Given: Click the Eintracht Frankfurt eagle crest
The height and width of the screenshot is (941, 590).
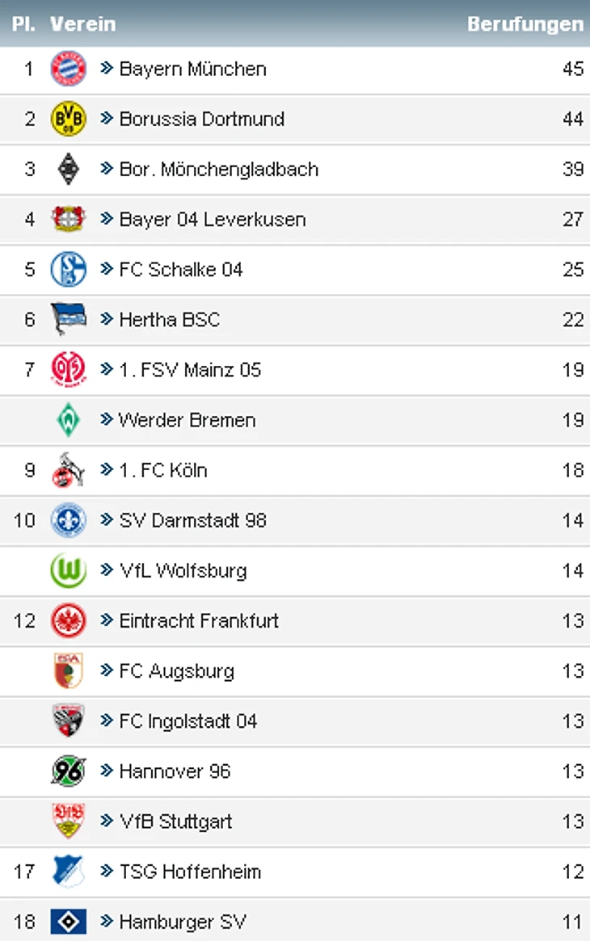Looking at the screenshot, I should 69,620.
